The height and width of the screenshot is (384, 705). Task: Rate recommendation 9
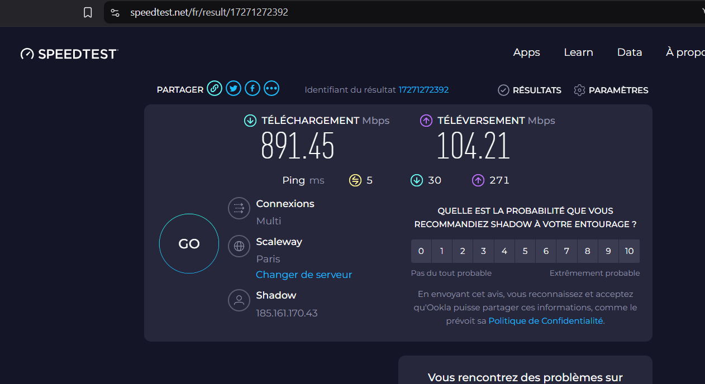[608, 251]
